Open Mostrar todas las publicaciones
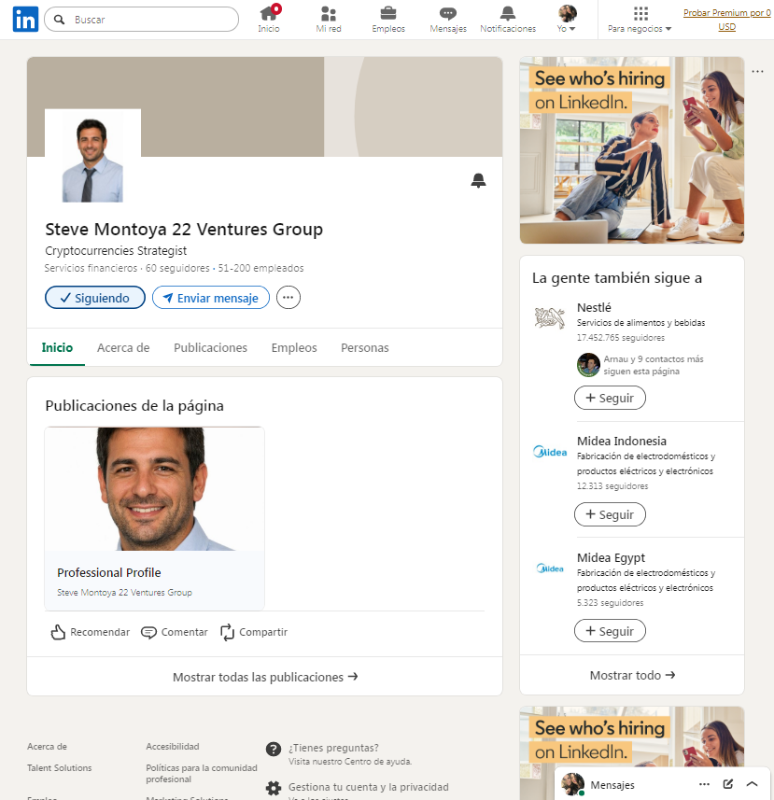 (265, 677)
